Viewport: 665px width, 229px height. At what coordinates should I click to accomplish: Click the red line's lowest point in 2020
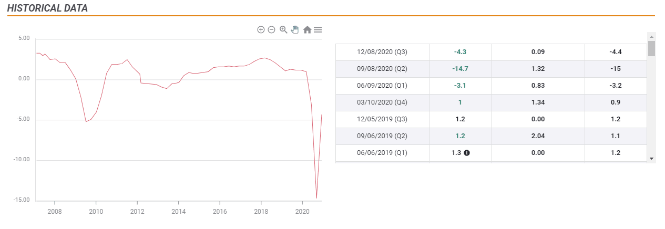(316, 198)
